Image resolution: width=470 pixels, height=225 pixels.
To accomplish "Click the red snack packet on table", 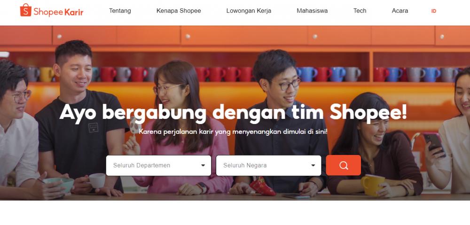I will (262, 186).
